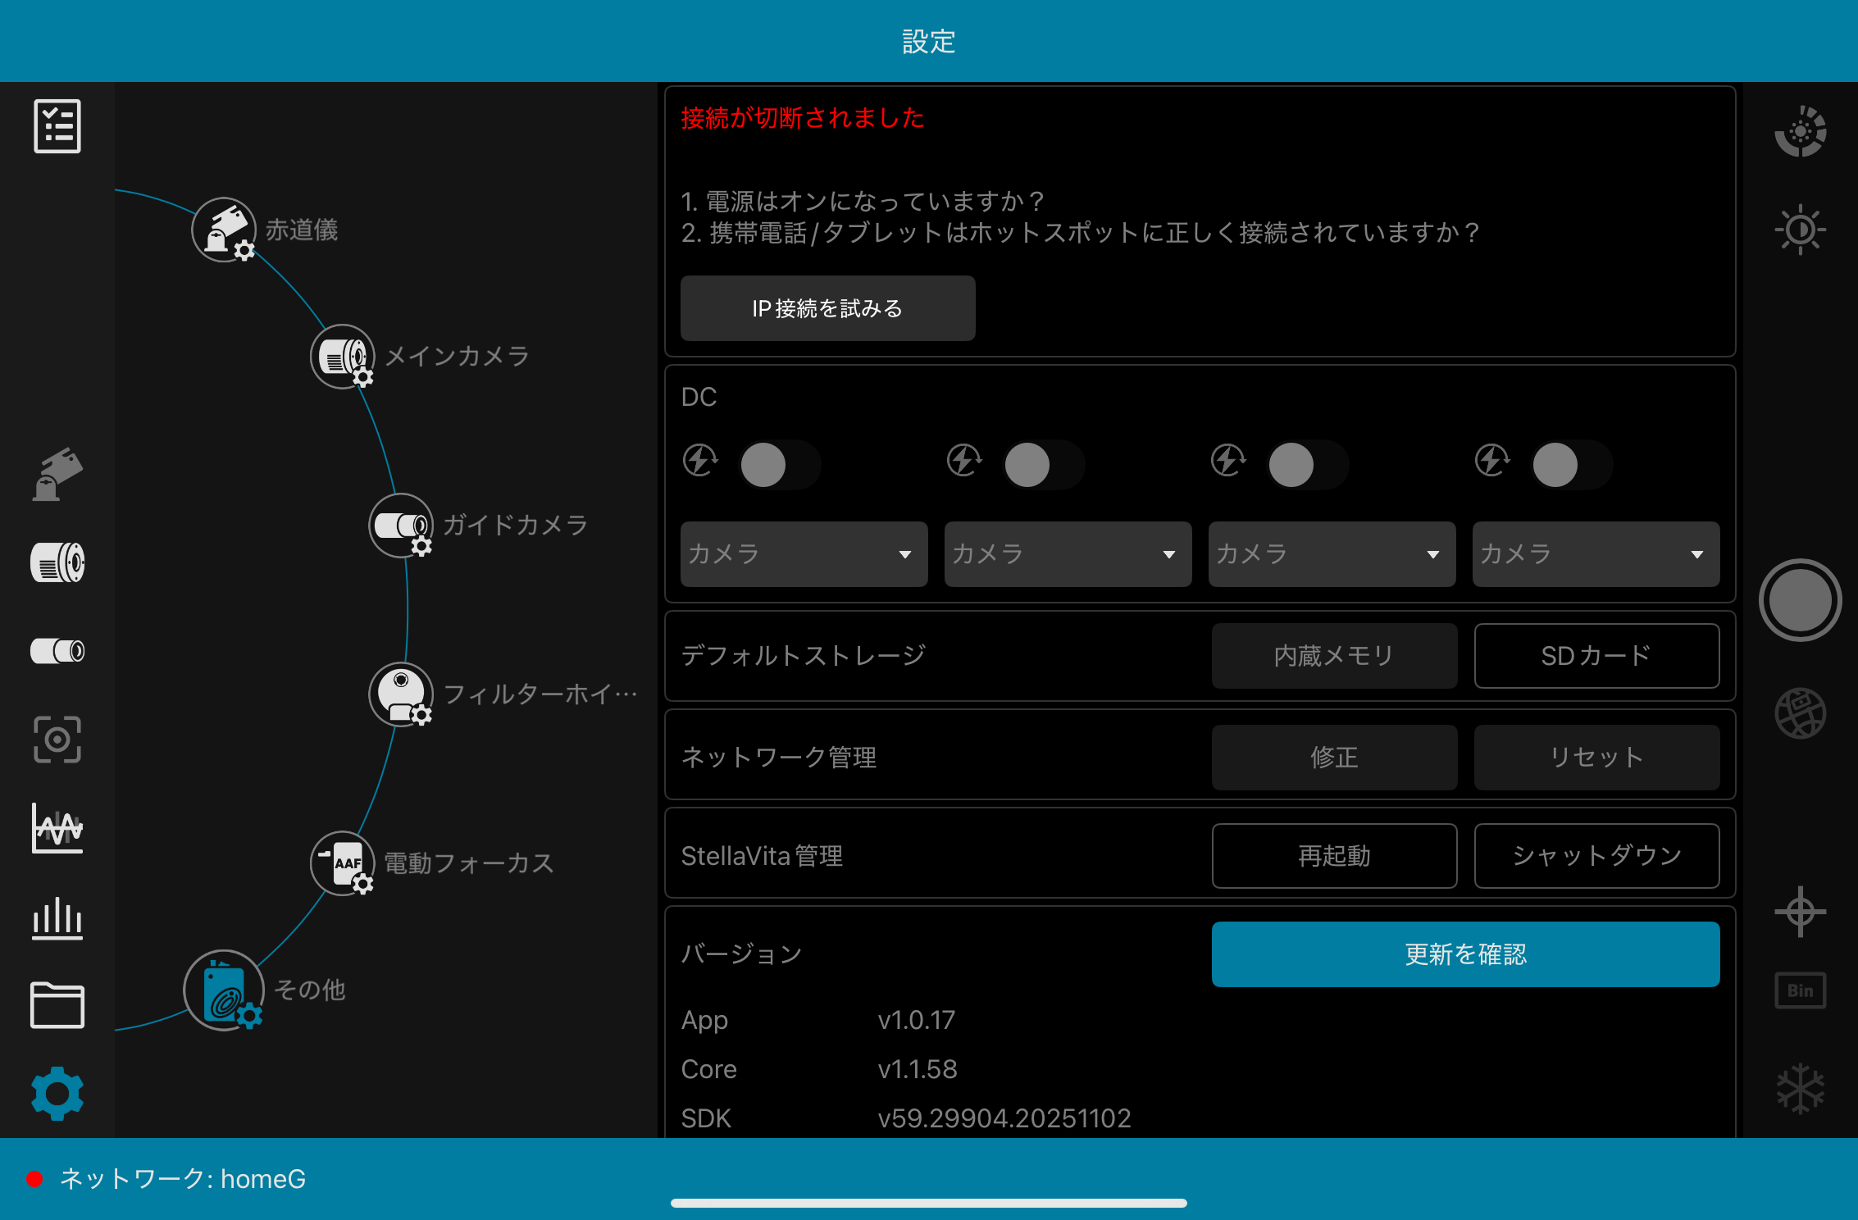Click the focus frame sidebar icon
This screenshot has width=1858, height=1220.
click(x=57, y=740)
